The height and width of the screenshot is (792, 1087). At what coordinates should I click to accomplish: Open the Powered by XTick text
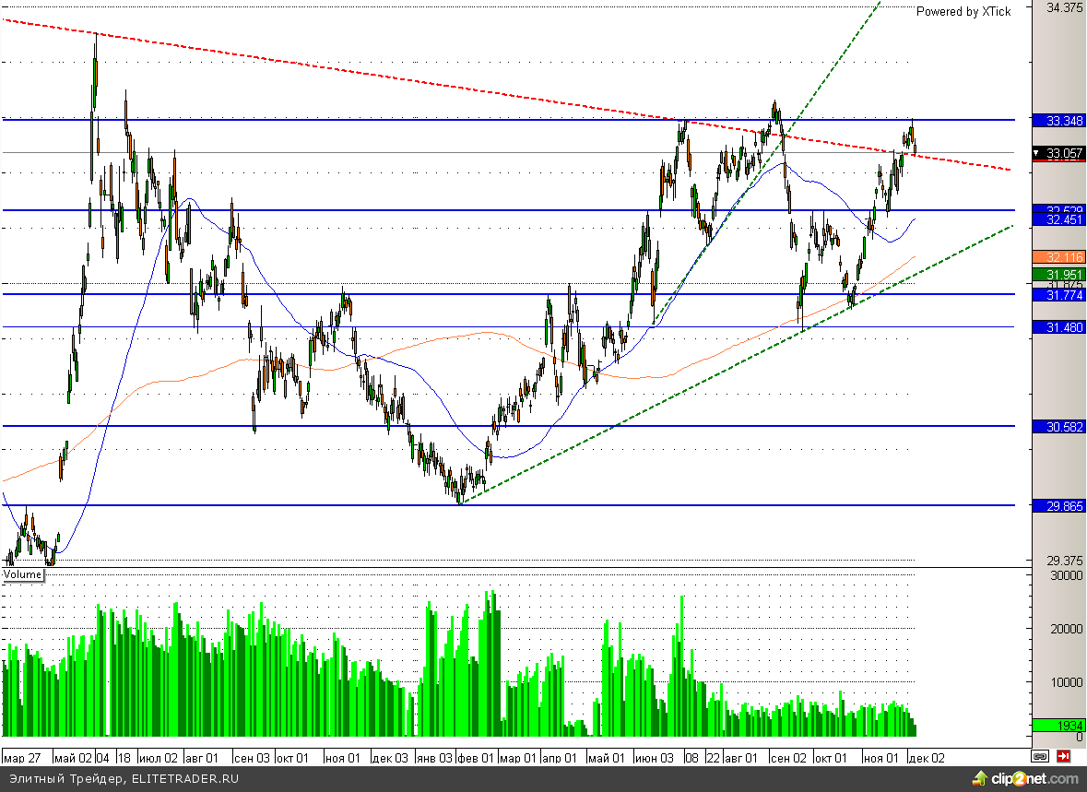[x=963, y=11]
